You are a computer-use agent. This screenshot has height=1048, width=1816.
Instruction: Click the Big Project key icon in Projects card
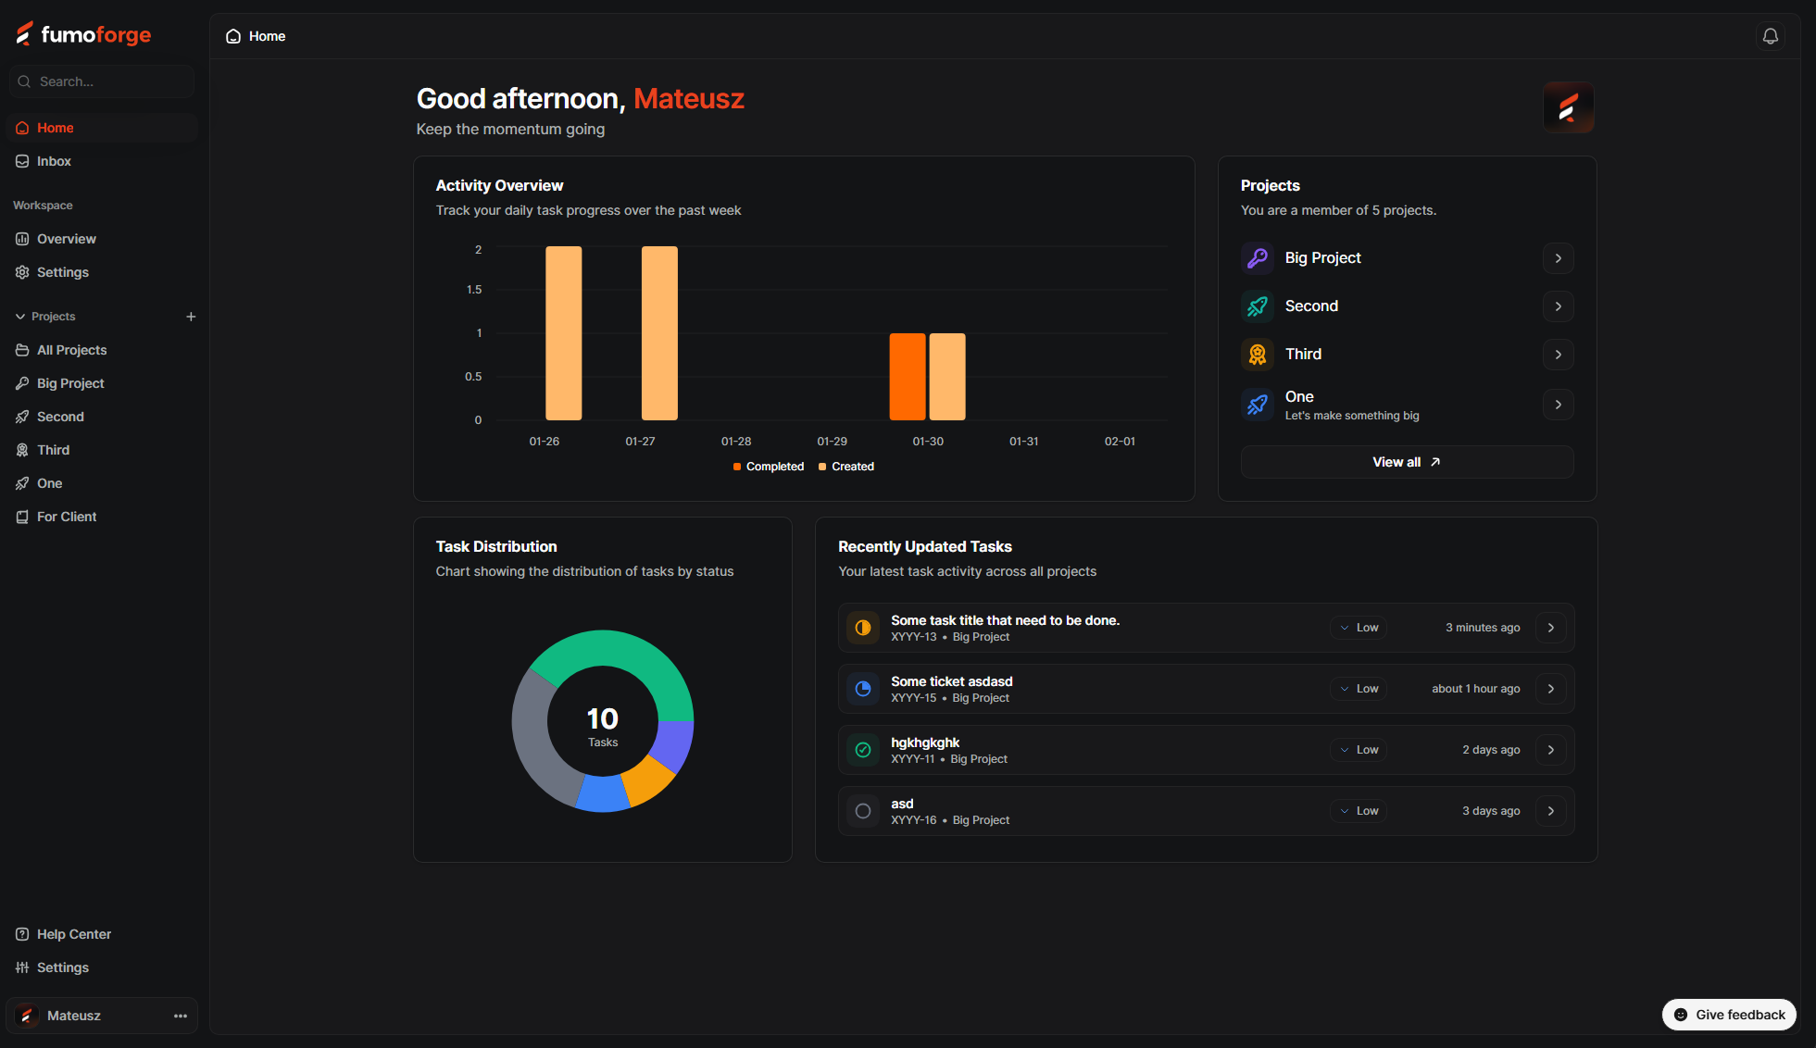pyautogui.click(x=1257, y=258)
